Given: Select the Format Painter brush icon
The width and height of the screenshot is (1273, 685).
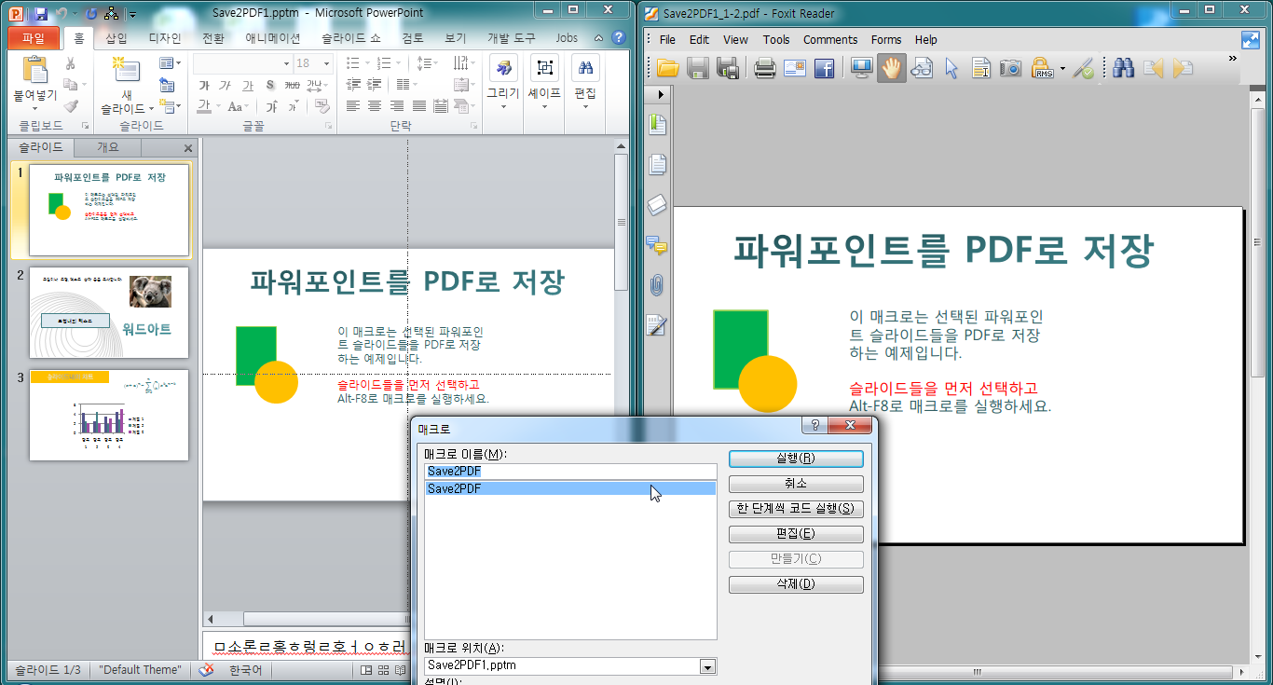Looking at the screenshot, I should 70,104.
